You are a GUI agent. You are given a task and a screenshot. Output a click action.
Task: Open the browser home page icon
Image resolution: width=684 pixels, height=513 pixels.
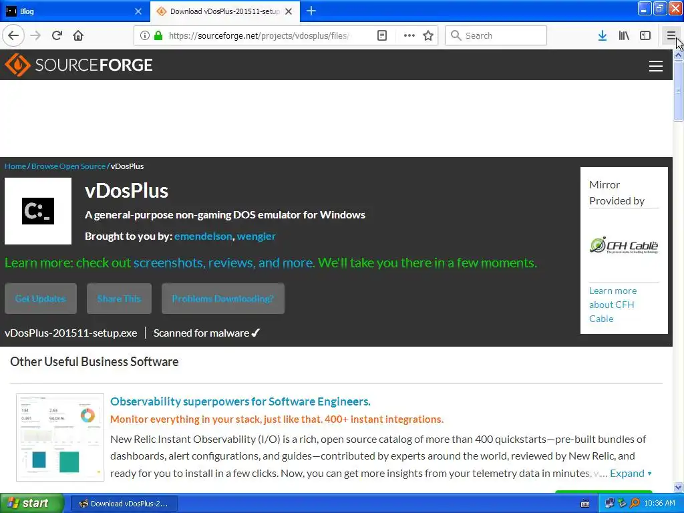78,35
